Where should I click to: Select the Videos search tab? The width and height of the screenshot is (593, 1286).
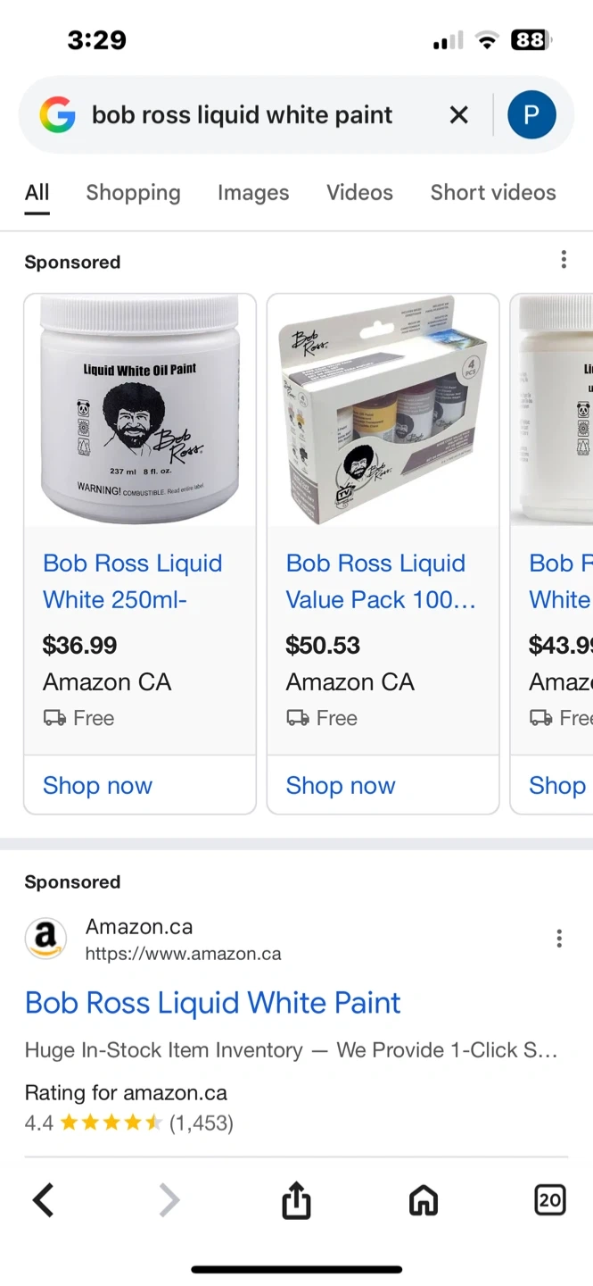pos(359,193)
